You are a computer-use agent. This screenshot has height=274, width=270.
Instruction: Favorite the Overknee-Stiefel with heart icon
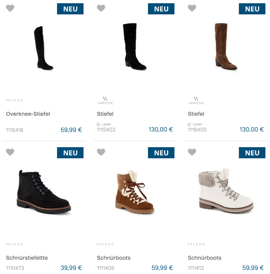pos(10,8)
